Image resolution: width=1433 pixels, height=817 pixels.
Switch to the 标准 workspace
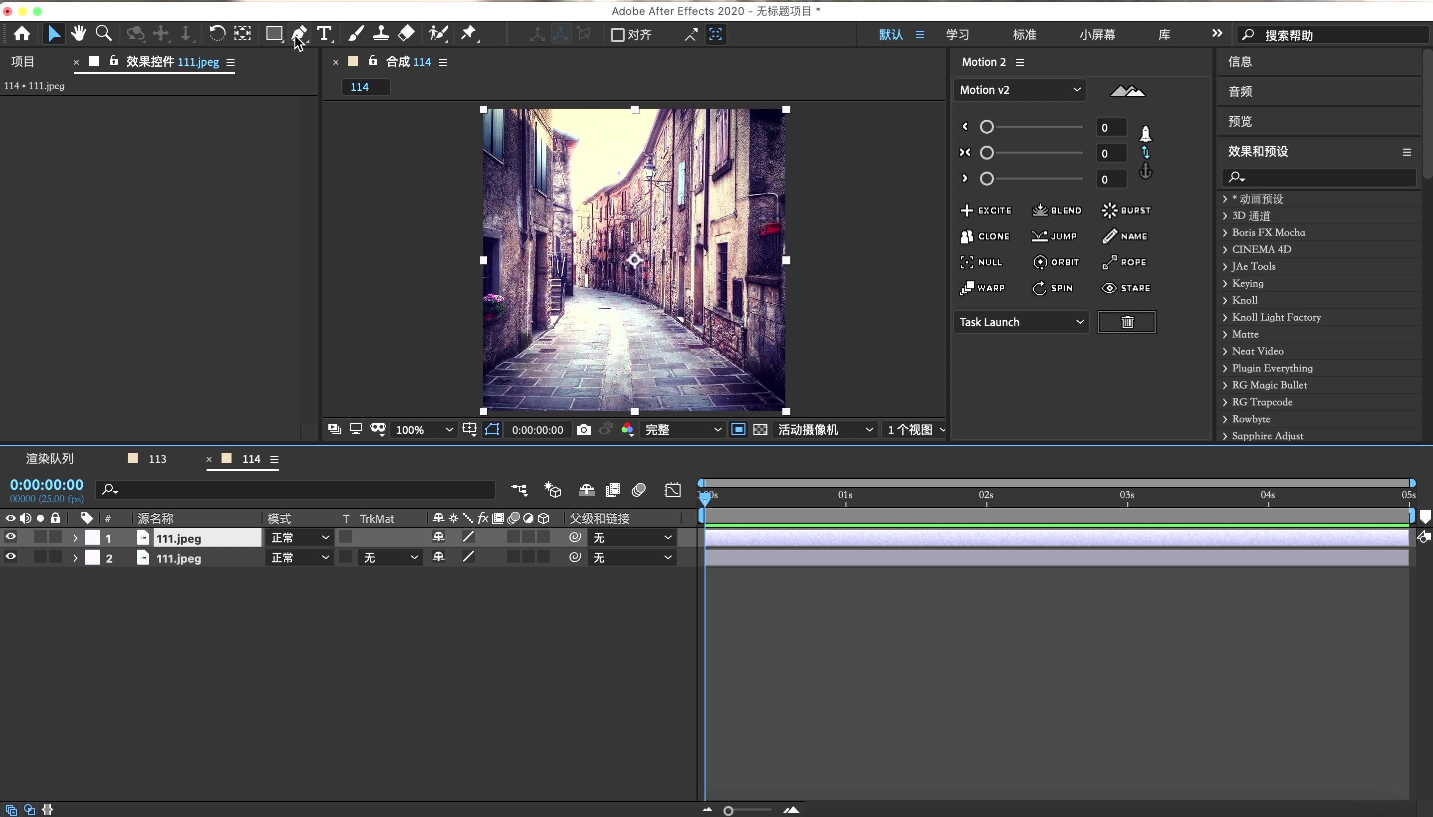1024,35
